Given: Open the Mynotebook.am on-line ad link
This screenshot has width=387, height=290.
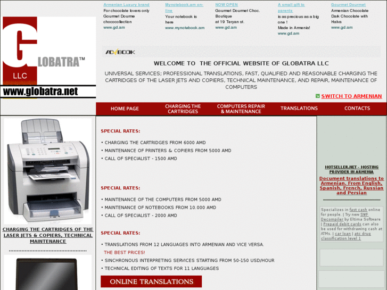Looking at the screenshot, I should 184,7.
